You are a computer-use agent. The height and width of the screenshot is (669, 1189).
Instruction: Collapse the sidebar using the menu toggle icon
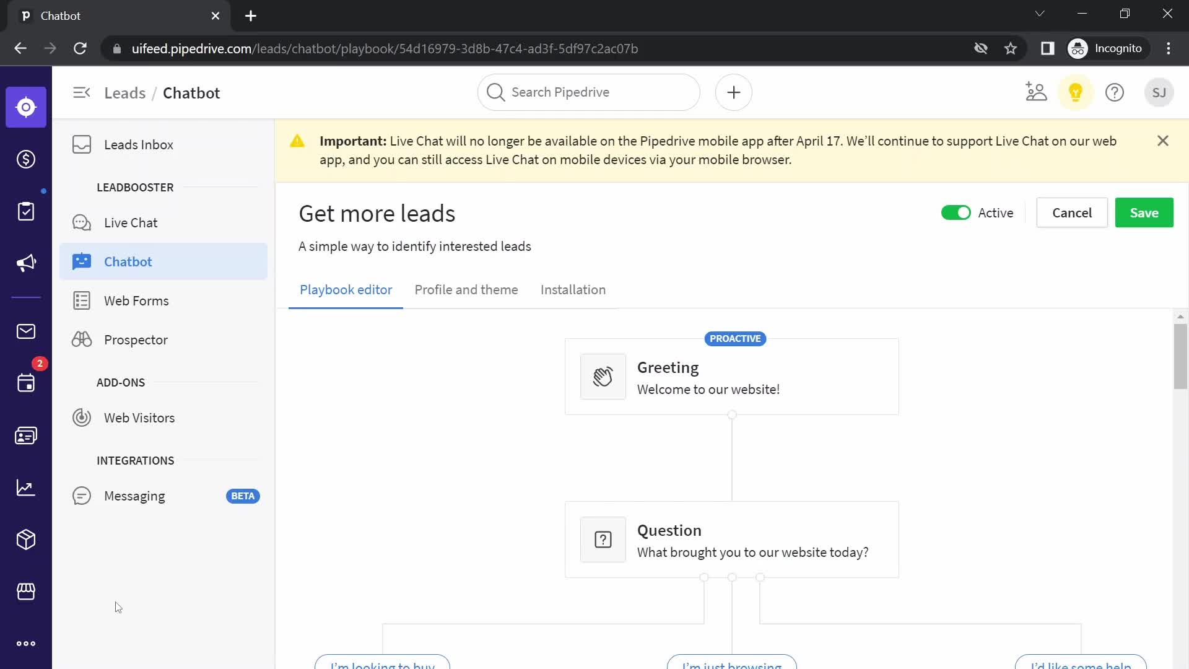click(82, 93)
